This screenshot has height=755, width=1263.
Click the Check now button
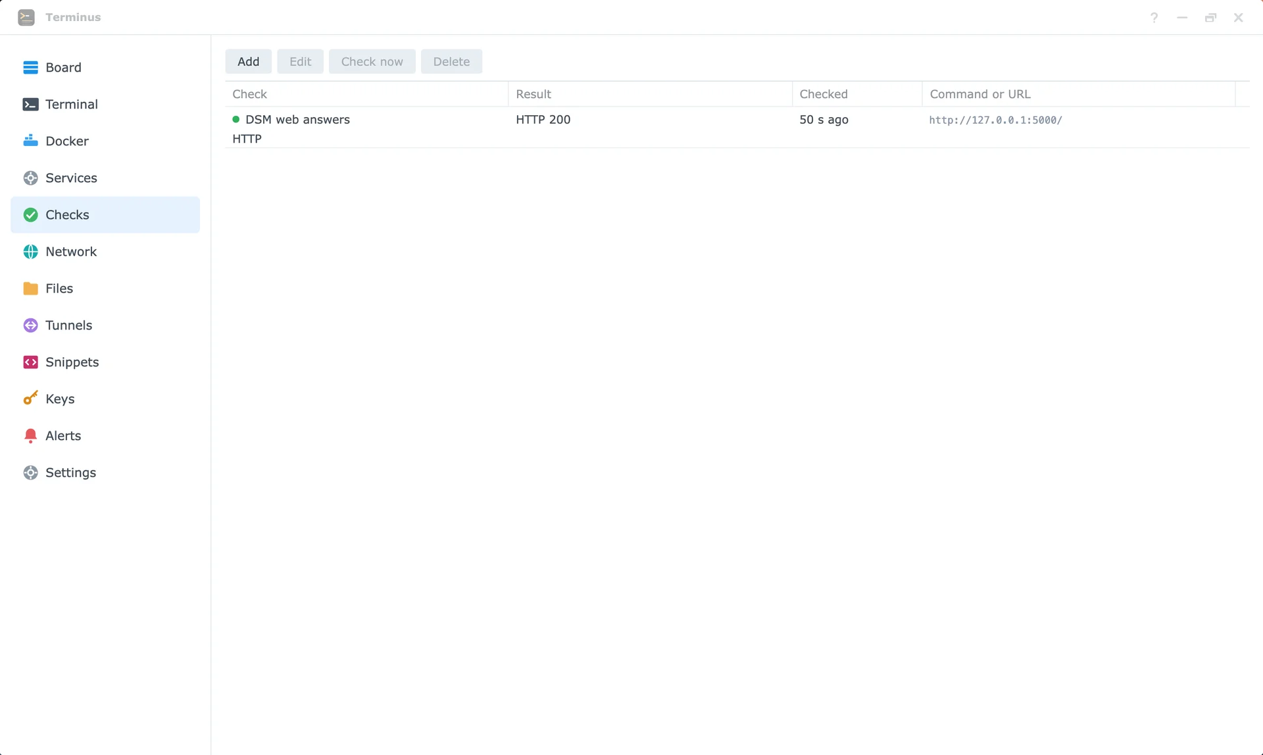372,61
